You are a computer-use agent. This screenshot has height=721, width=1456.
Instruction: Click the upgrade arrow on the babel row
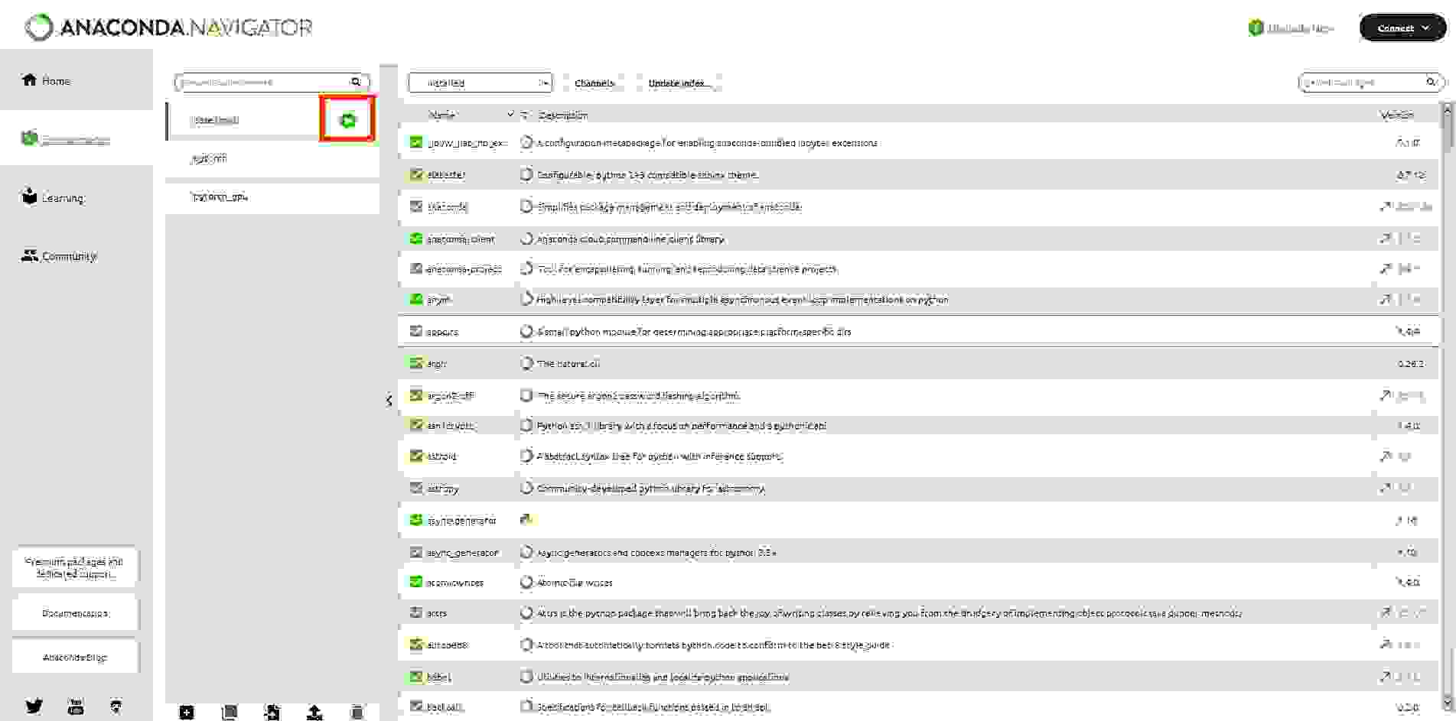(x=1385, y=677)
